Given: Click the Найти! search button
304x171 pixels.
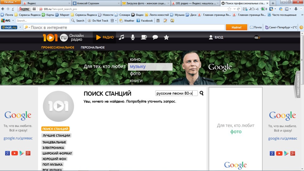Looking at the screenshot, I should (x=237, y=27).
